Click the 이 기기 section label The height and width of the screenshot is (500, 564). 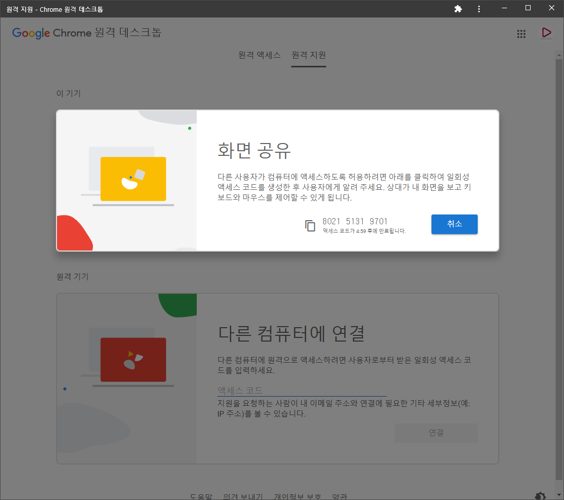coord(68,94)
